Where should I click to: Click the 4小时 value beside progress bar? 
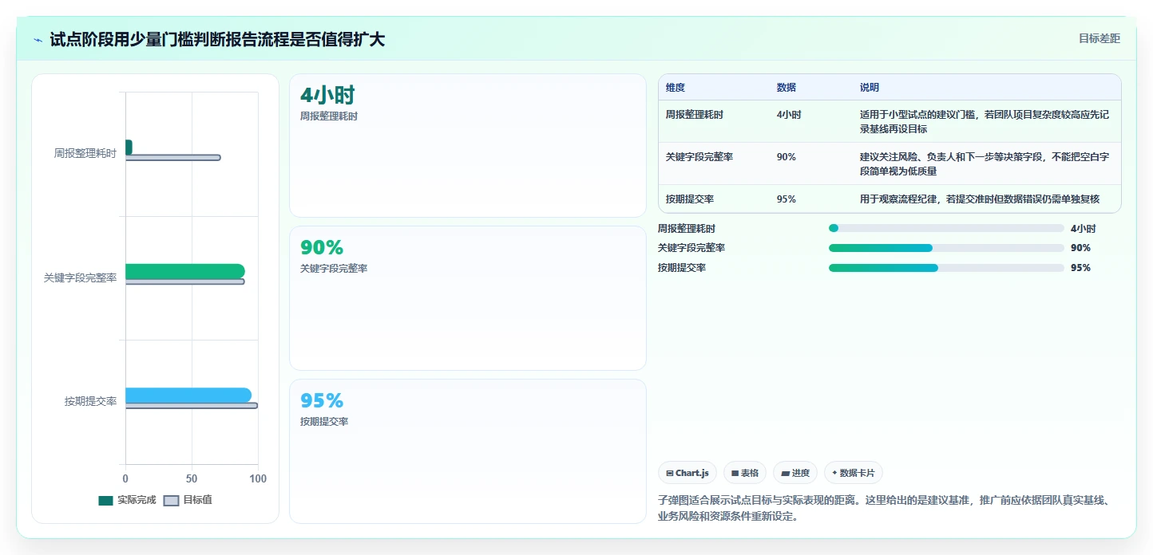(x=1084, y=228)
